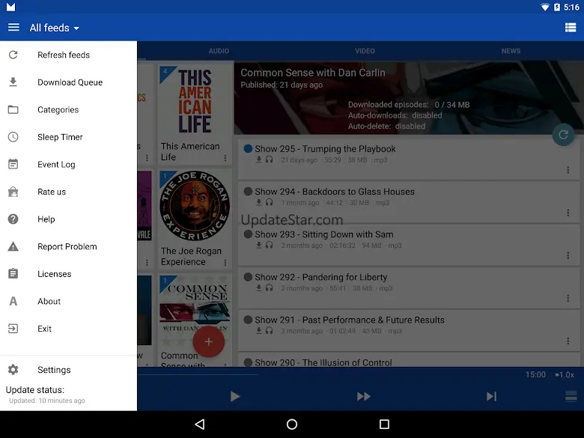Tap the teal refresh feed floating button
Screen dimensions: 584x438
(563, 135)
